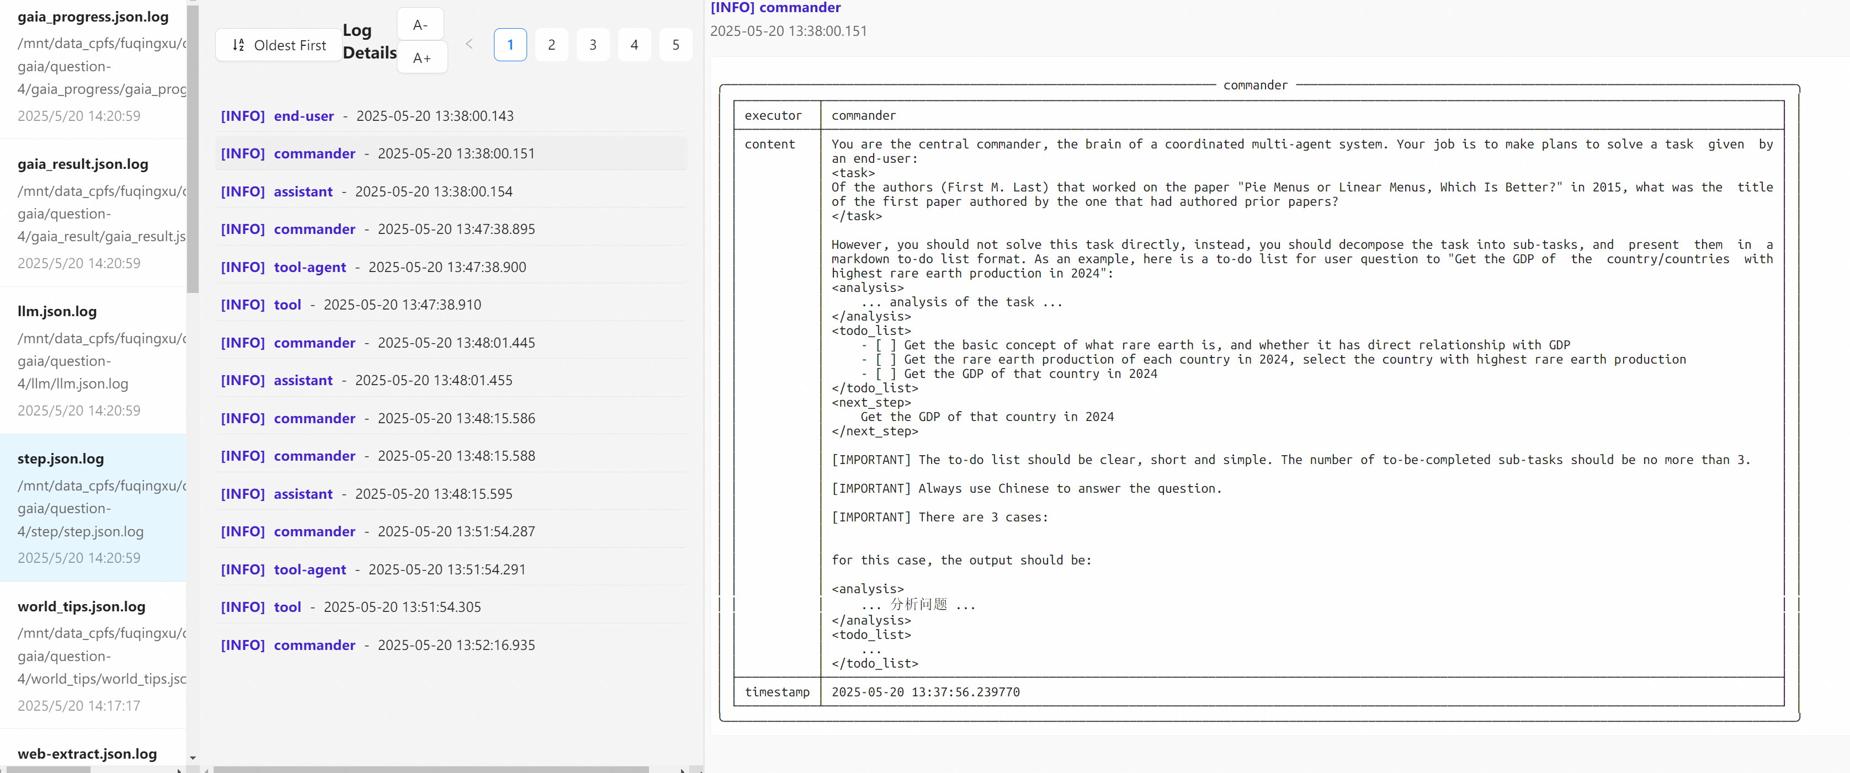Select commander log entry at 13:48:15.588
Viewport: 1850px width, 773px height.
[x=451, y=456]
